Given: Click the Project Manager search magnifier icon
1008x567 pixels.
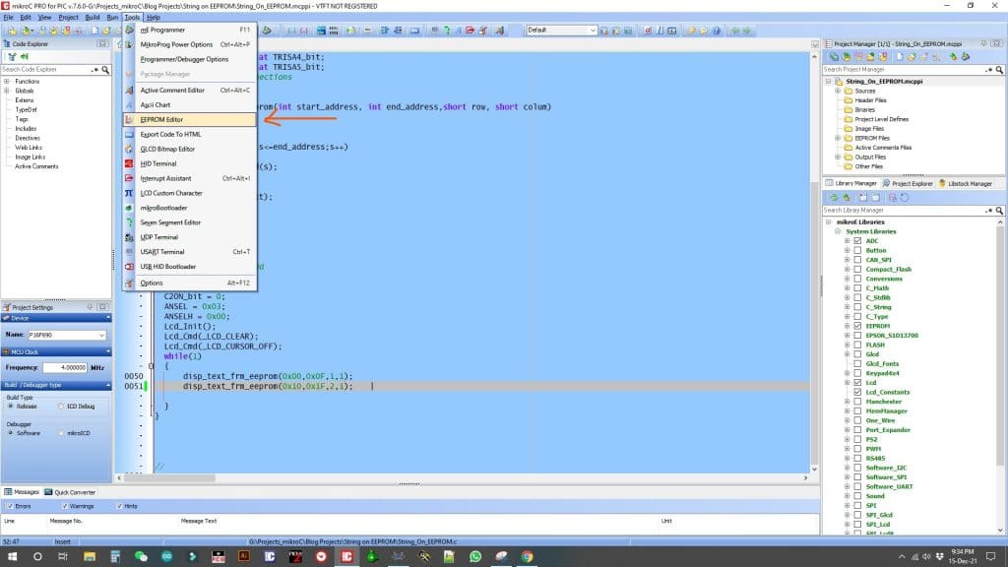Looking at the screenshot, I should click(x=999, y=70).
